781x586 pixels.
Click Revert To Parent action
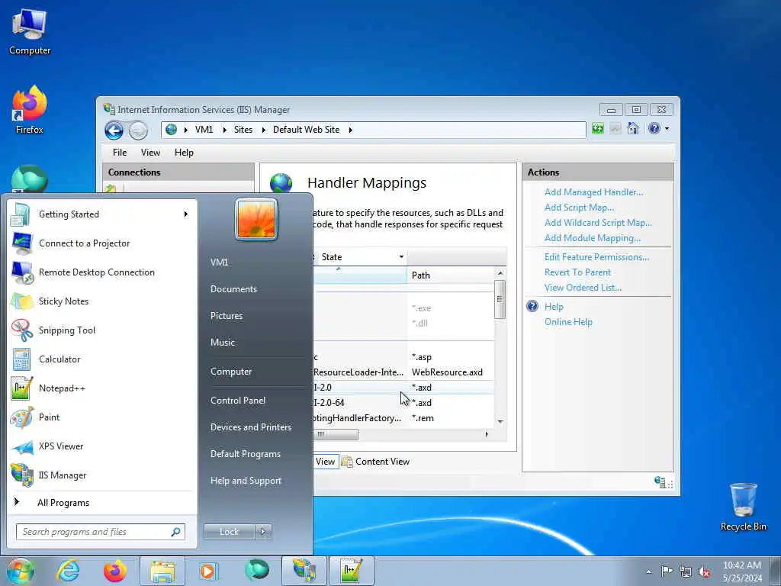coord(577,272)
